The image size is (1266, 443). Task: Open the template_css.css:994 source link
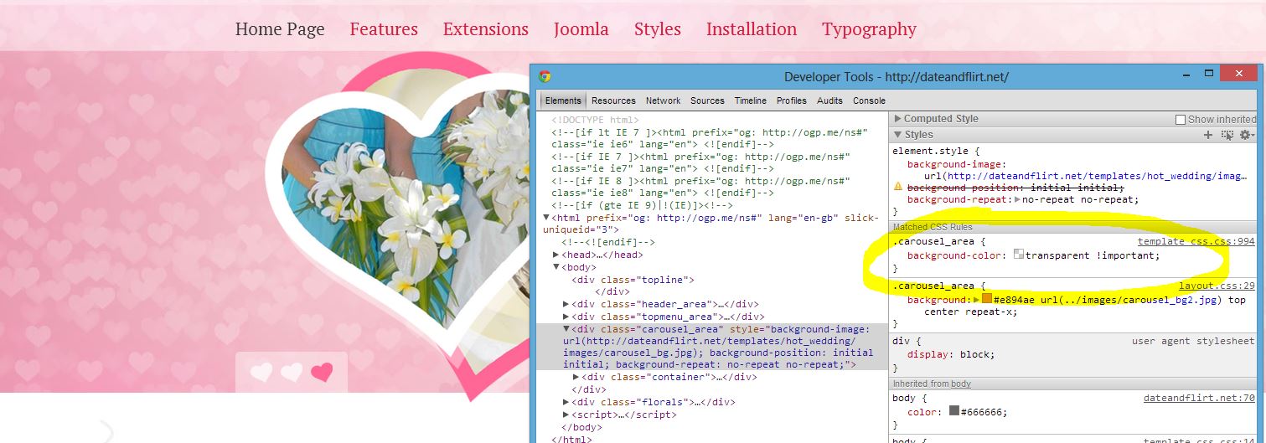click(x=1196, y=242)
